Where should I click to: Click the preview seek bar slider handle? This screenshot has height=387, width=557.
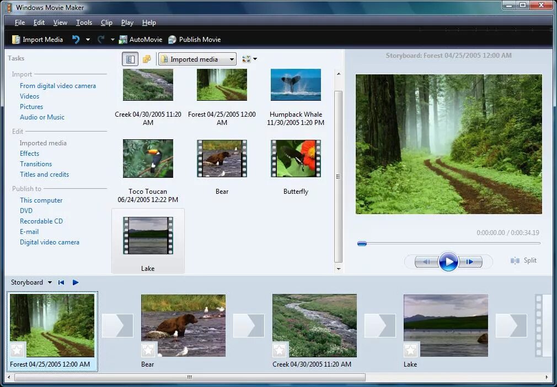coord(362,244)
